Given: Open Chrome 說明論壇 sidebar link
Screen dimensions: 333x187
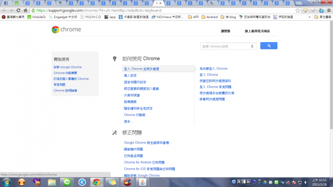Looking at the screenshot, I should point(65,90).
